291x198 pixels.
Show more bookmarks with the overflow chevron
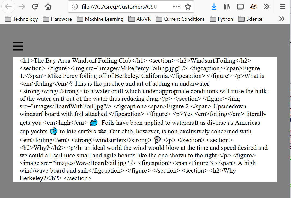coord(282,19)
